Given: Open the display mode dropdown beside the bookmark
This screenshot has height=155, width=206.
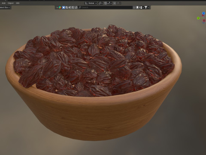Looking at the screenshot, I should pyautogui.click(x=142, y=7).
